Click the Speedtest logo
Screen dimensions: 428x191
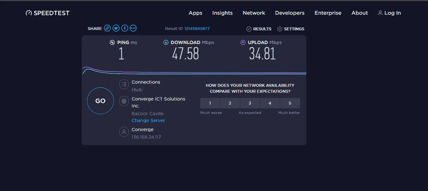(48, 13)
